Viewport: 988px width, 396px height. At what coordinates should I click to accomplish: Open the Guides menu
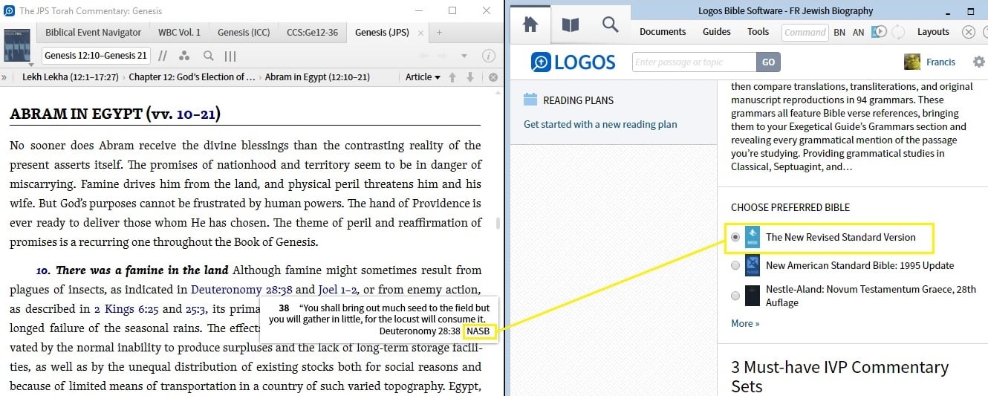(717, 32)
